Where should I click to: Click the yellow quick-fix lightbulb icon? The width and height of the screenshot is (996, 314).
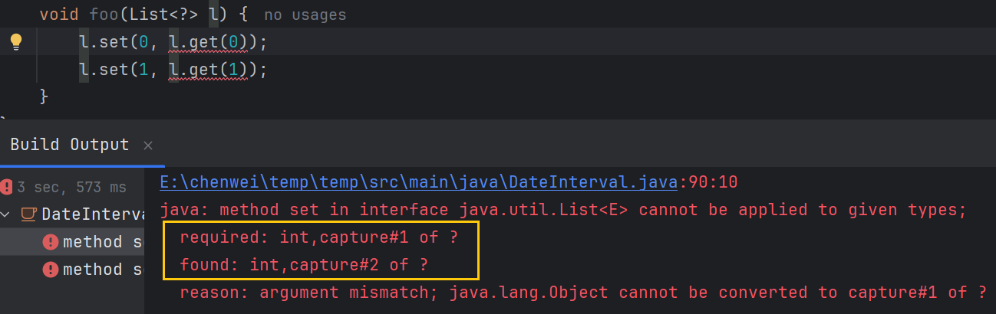tap(17, 42)
